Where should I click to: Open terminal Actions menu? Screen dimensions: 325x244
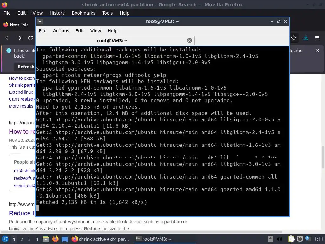(x=61, y=31)
